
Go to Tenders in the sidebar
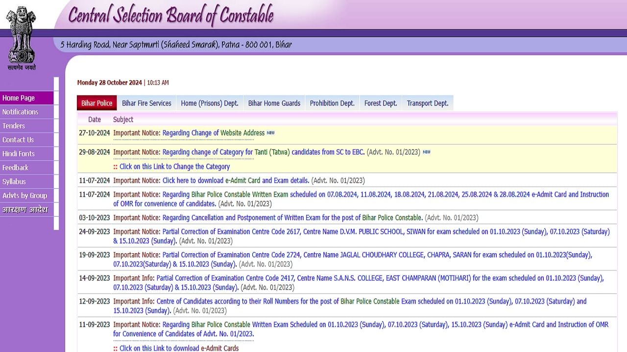(x=27, y=126)
